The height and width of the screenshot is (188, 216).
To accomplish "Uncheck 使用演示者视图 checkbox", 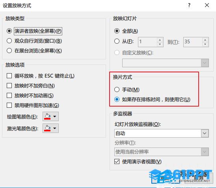I will click(117, 162).
